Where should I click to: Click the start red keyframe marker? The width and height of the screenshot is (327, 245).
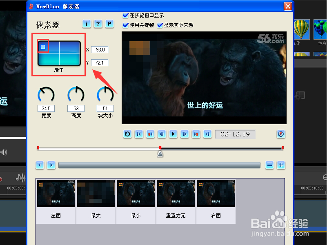(38, 148)
